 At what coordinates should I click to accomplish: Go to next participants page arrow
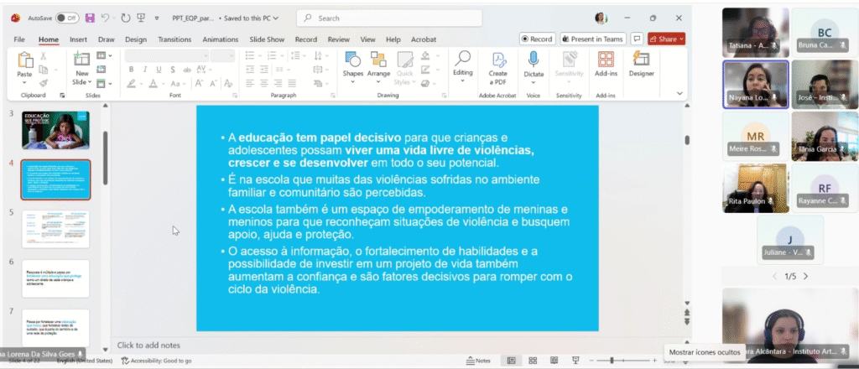click(806, 276)
